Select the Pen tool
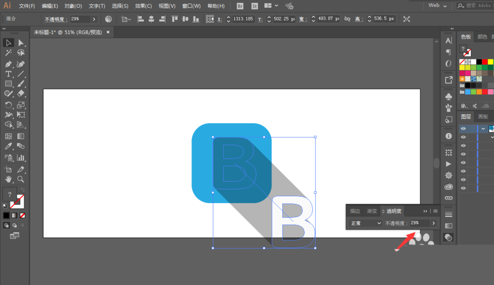 tap(8, 64)
